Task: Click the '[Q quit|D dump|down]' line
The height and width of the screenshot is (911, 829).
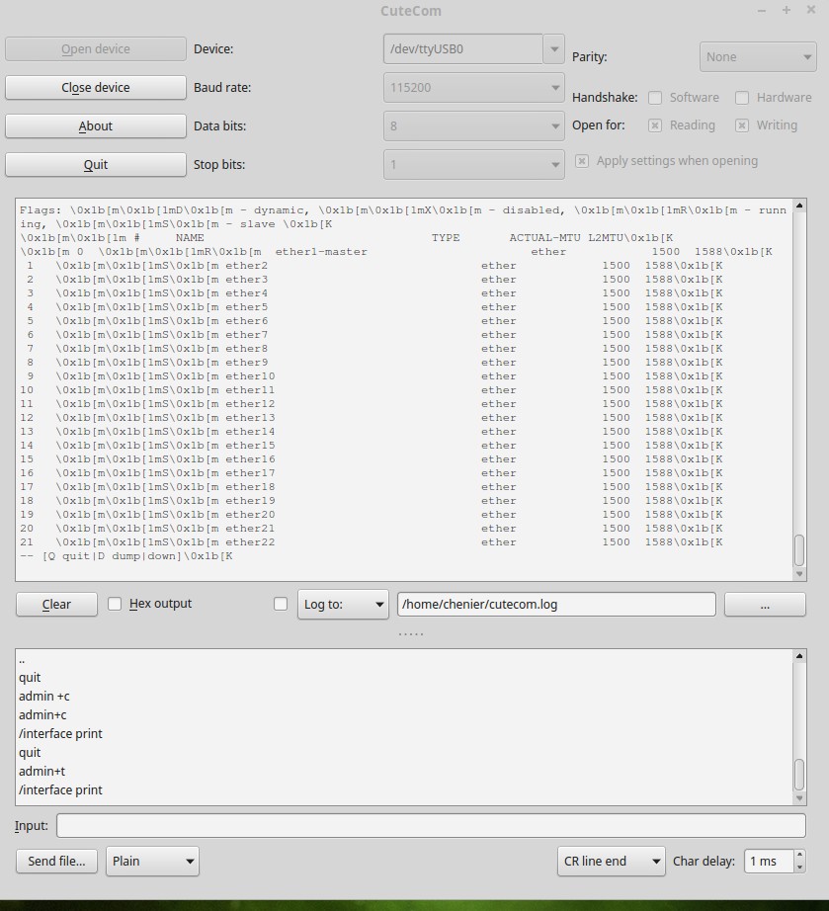Action: pyautogui.click(x=126, y=556)
